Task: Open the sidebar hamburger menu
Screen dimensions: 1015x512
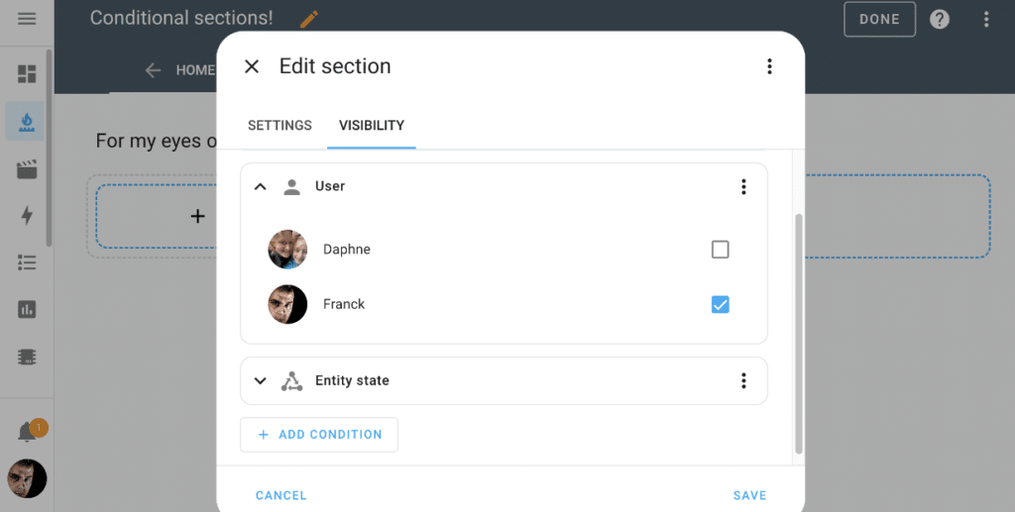Action: tap(27, 19)
